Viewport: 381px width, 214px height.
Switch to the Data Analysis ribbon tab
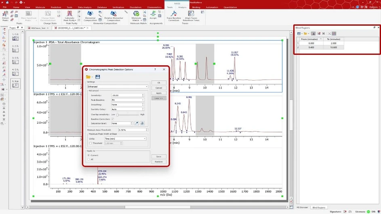[x=84, y=7]
